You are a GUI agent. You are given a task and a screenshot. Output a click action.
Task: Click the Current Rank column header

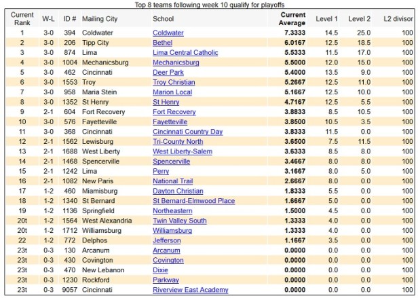(22, 18)
